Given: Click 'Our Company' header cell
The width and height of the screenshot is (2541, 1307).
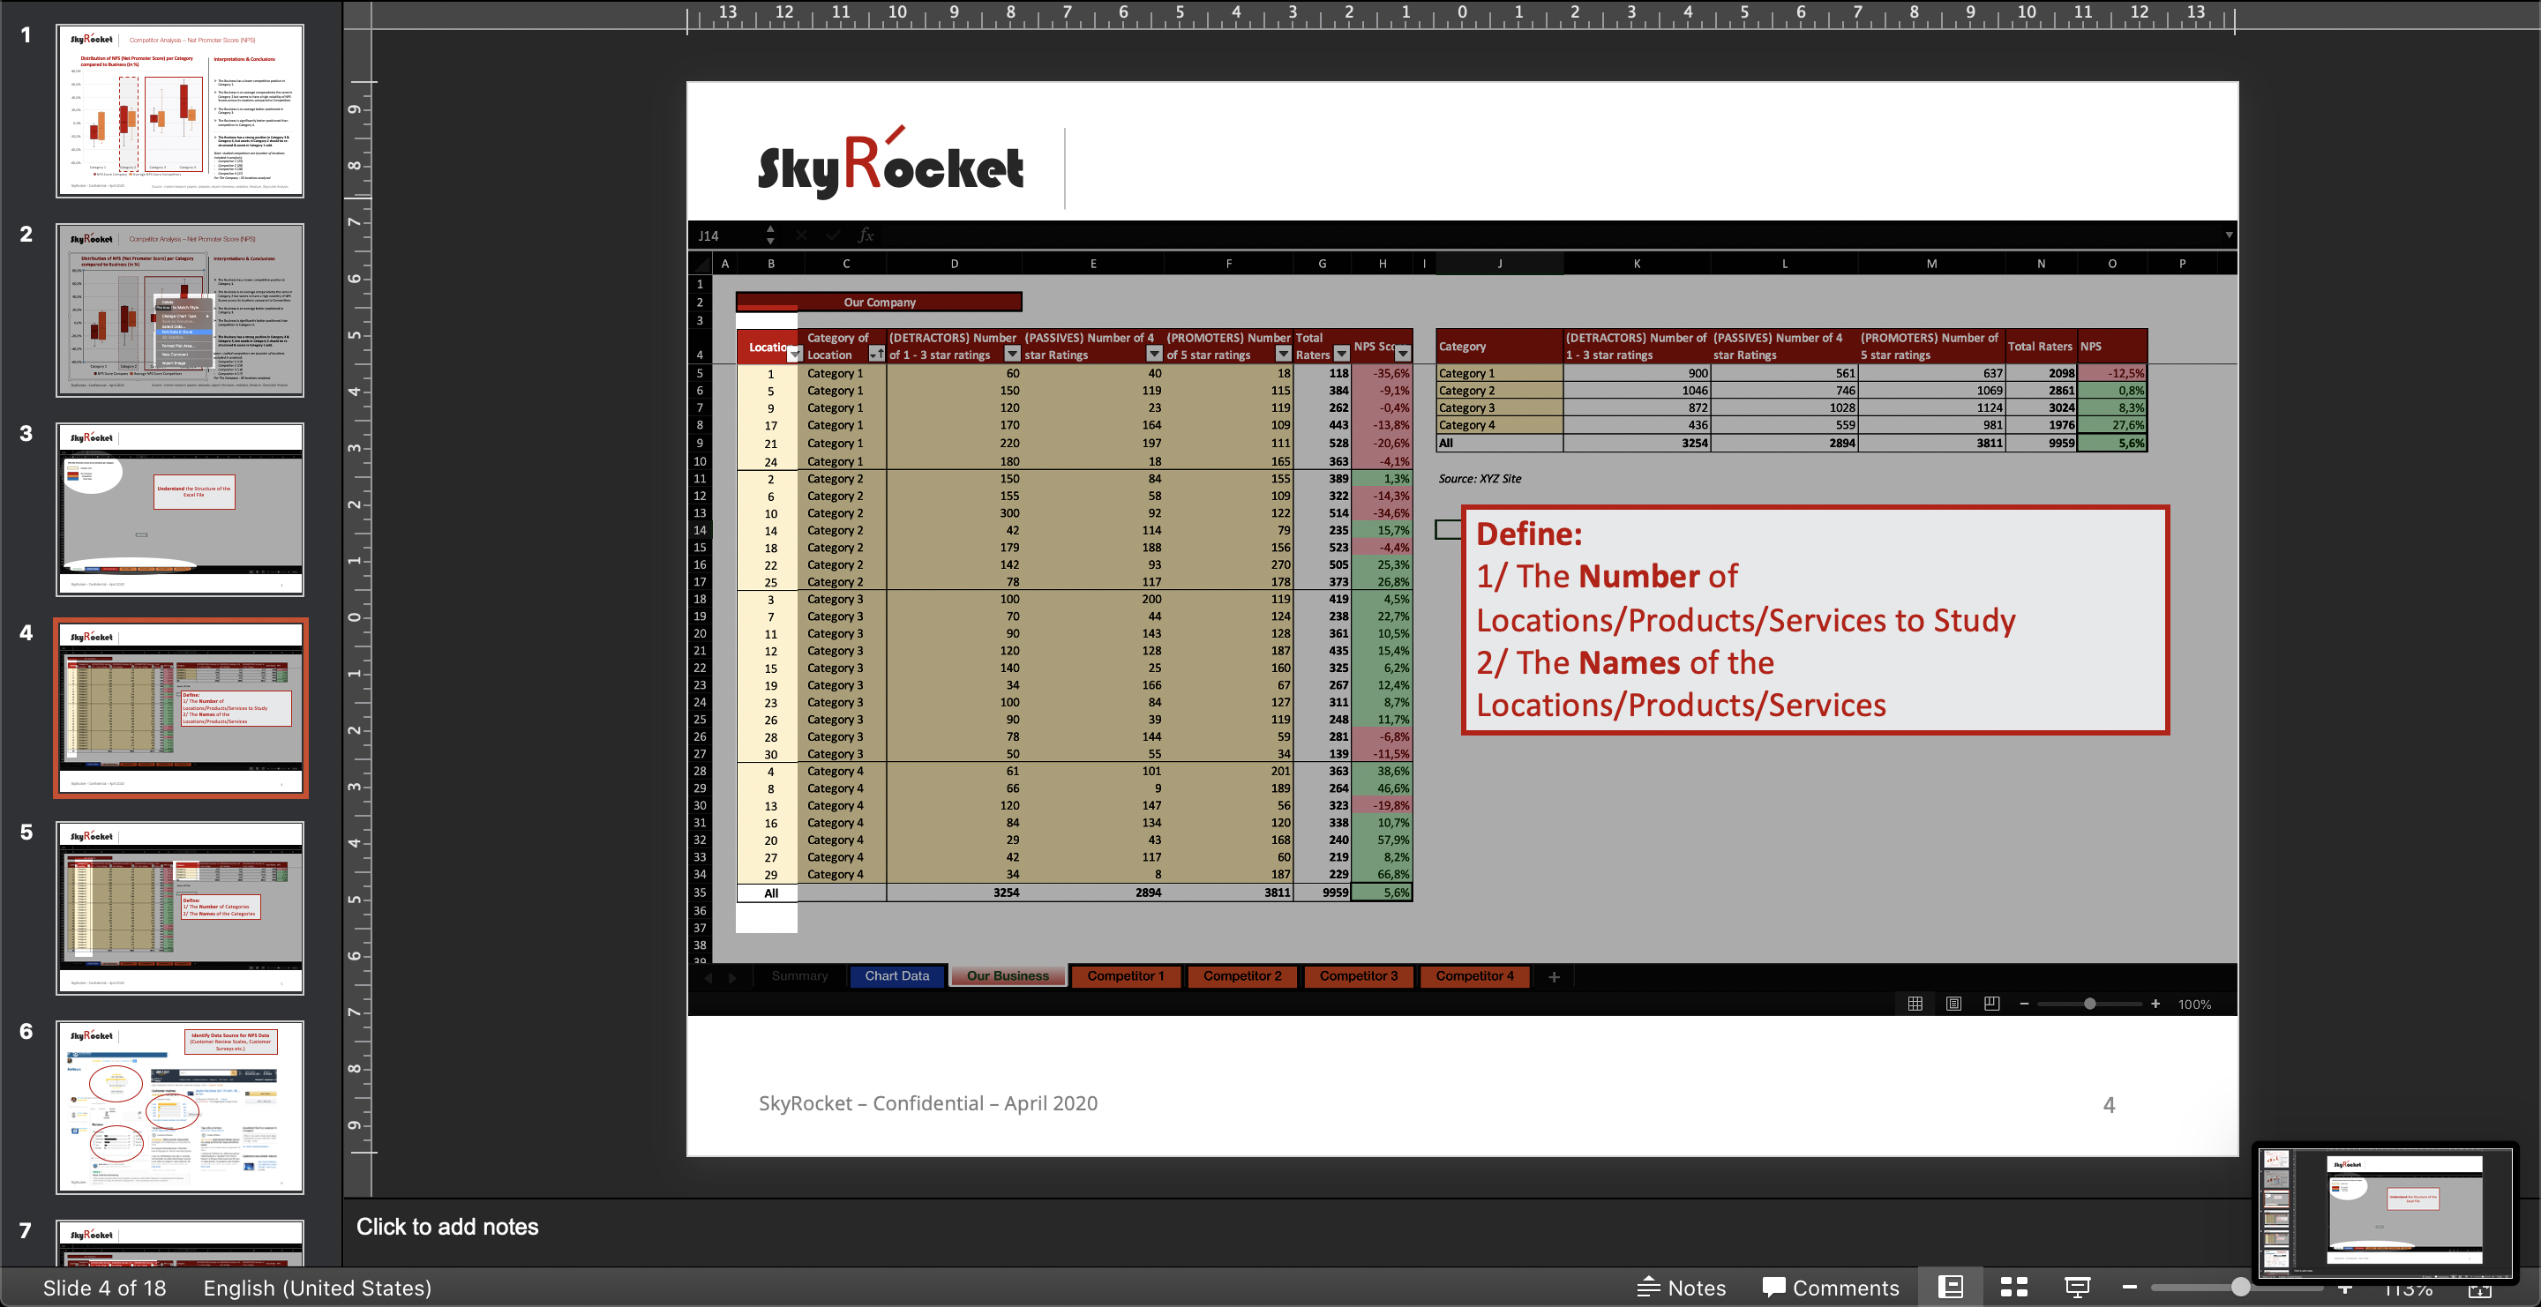Looking at the screenshot, I should pyautogui.click(x=879, y=302).
